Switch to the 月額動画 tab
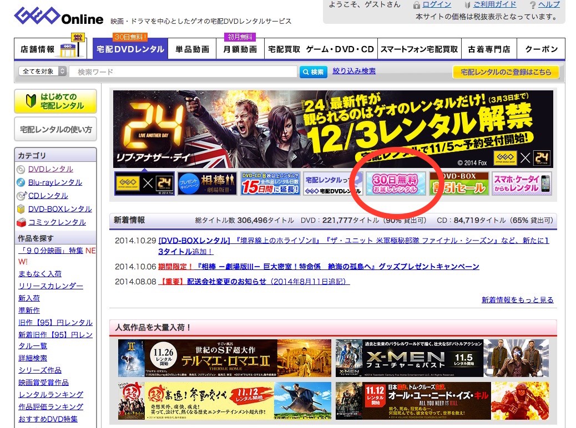Screen dimensions: 576x428 240,49
